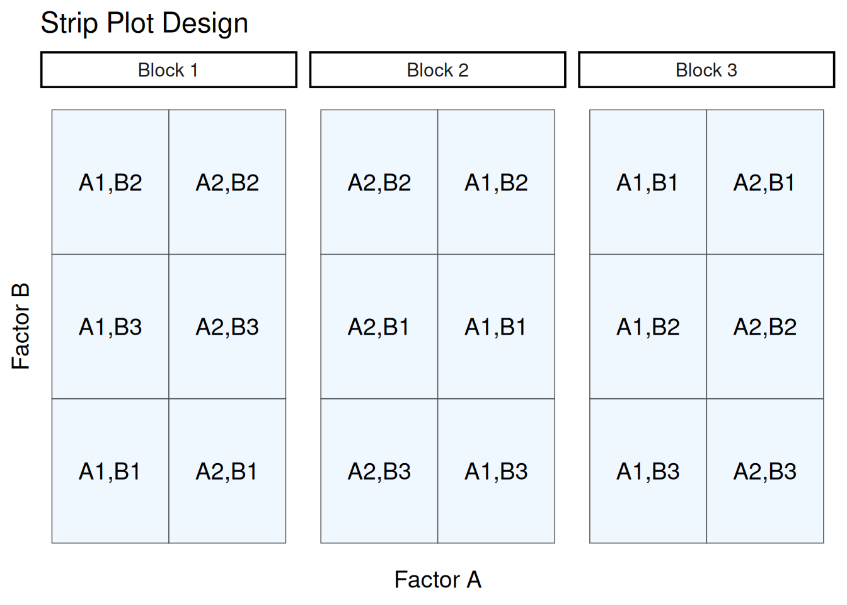Select the Block 1 header strip
The height and width of the screenshot is (605, 847).
point(168,70)
